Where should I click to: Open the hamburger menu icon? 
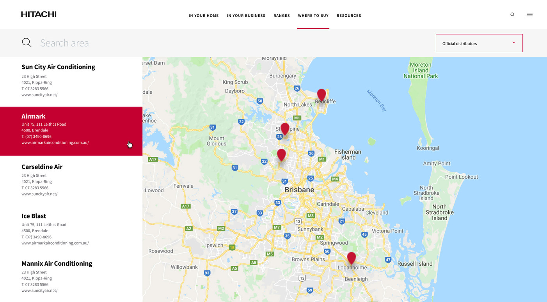pos(529,14)
